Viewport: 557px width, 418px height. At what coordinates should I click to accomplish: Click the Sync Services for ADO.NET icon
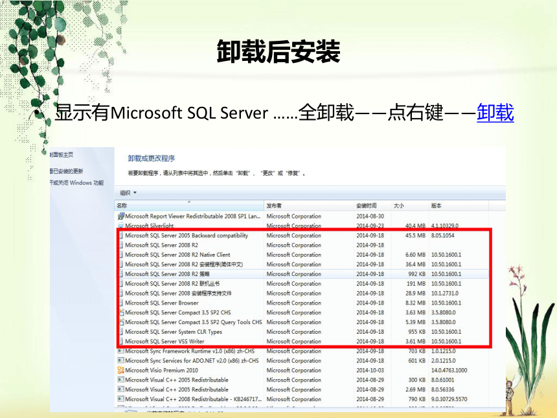120,360
